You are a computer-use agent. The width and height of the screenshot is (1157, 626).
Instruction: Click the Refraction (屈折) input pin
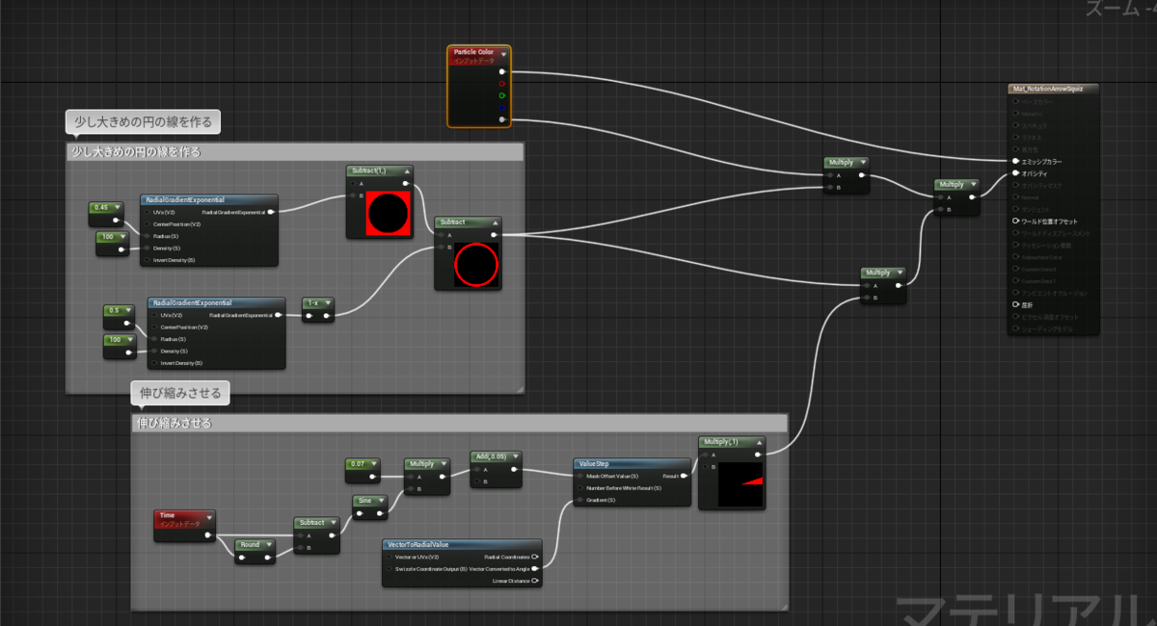click(x=1016, y=304)
